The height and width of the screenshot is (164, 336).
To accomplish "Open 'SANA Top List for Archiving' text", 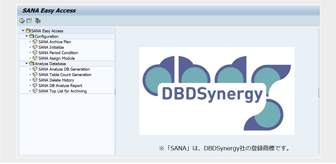I will tap(63, 91).
